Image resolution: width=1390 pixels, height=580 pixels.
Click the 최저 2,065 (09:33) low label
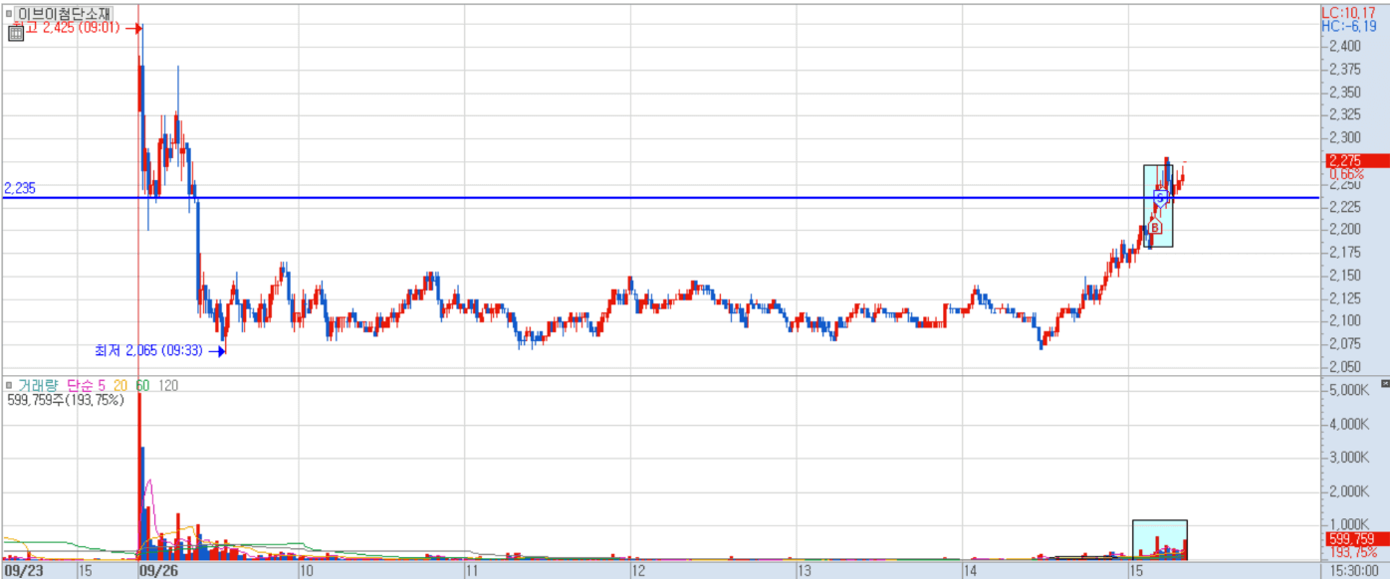pyautogui.click(x=149, y=350)
